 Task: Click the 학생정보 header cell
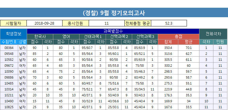(x=13, y=34)
